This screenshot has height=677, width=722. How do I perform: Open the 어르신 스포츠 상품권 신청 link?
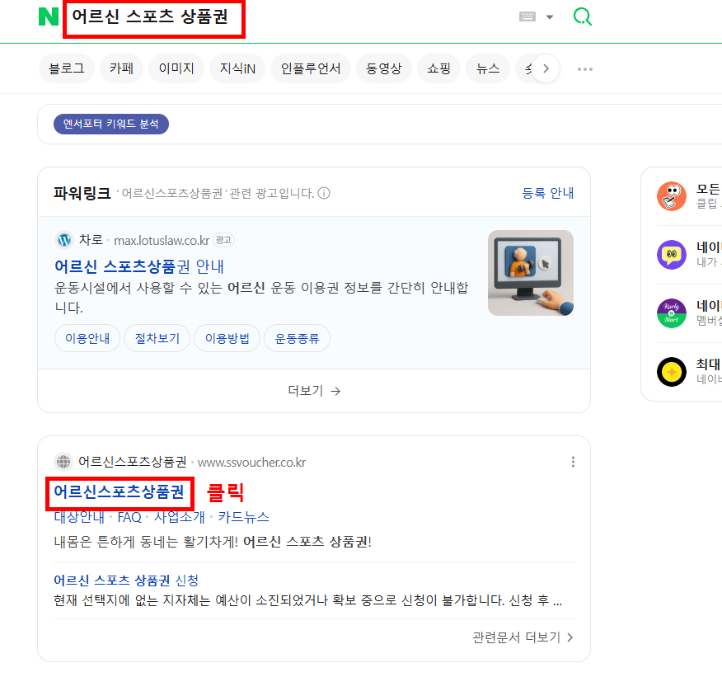pos(126,580)
